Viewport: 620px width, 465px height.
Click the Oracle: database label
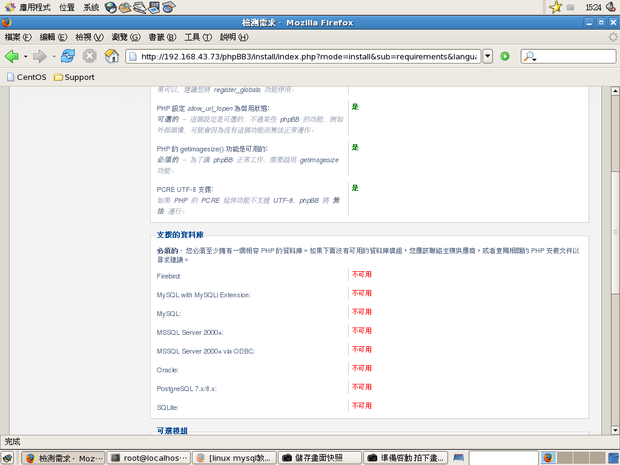168,370
